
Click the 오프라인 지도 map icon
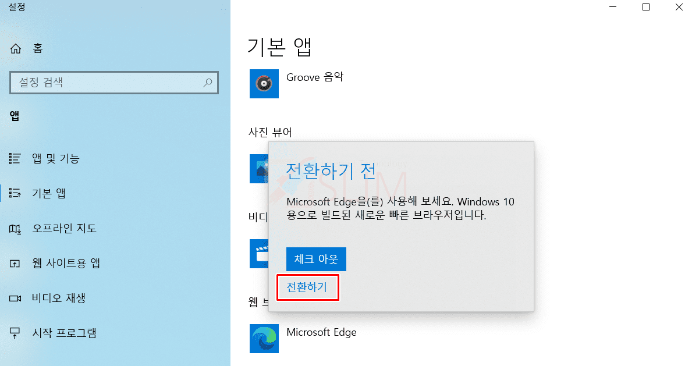point(15,229)
